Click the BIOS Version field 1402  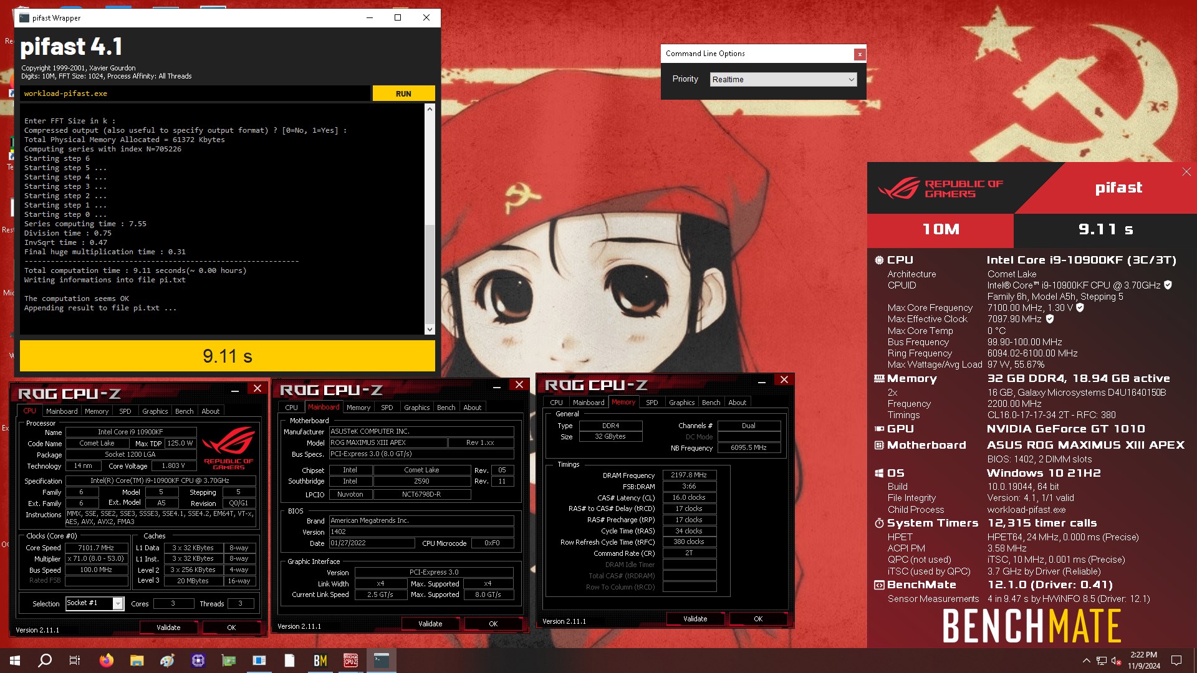tap(421, 532)
